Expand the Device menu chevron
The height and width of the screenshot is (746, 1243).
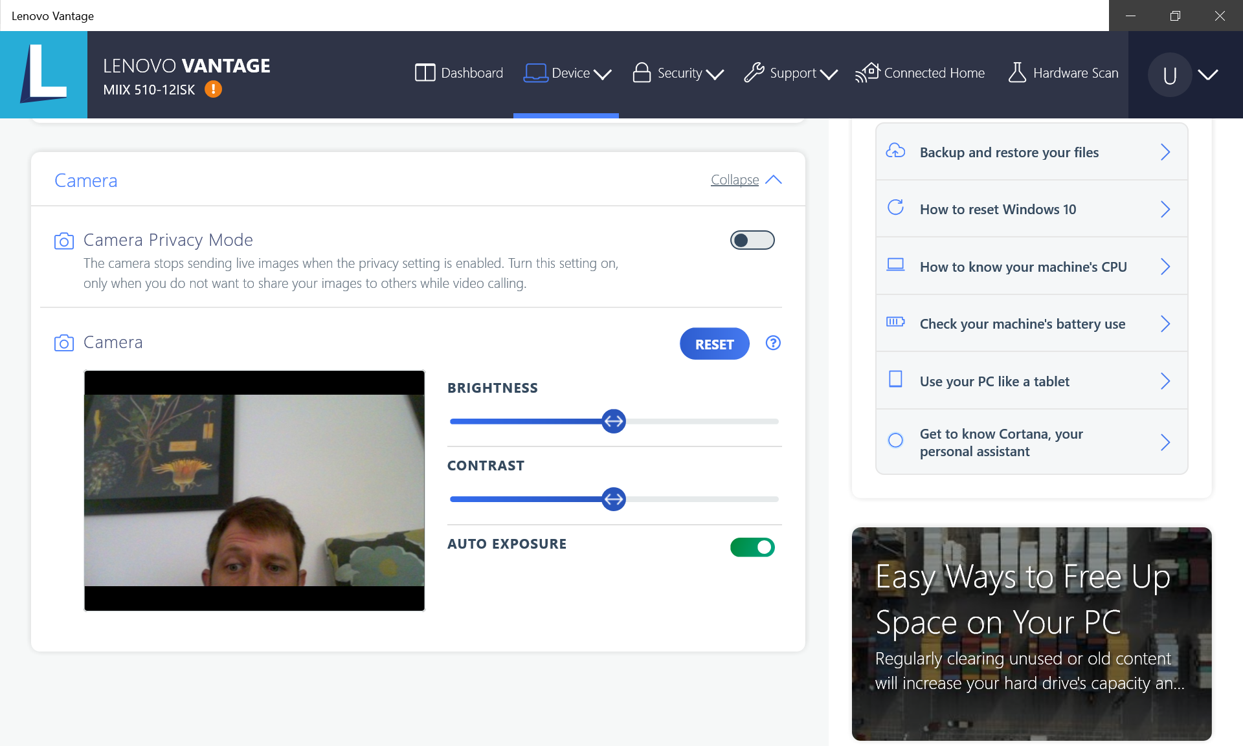pyautogui.click(x=602, y=74)
